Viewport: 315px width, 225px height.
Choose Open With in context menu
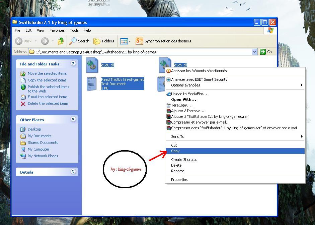tap(235, 99)
